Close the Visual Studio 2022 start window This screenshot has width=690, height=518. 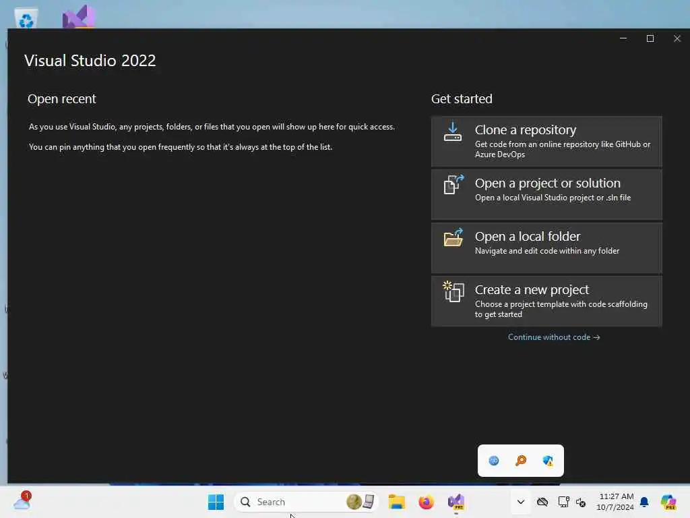(677, 38)
